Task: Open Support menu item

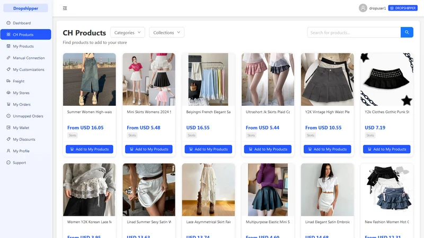Action: point(25,162)
